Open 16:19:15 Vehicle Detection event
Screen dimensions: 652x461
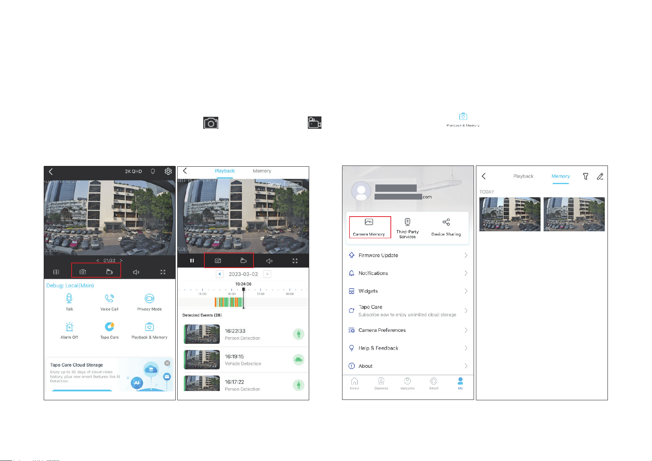[x=243, y=360]
